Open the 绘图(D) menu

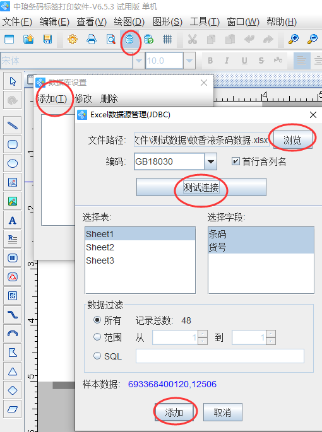(129, 21)
